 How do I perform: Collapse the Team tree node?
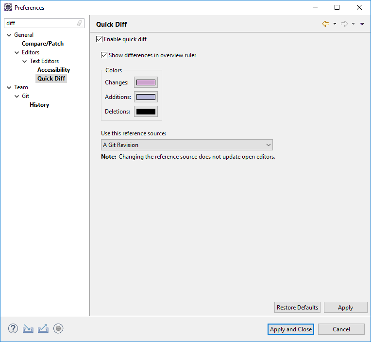coord(9,87)
